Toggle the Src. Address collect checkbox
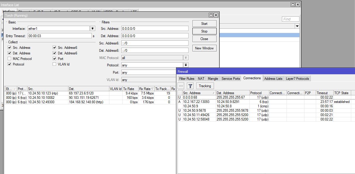 tap(10, 48)
